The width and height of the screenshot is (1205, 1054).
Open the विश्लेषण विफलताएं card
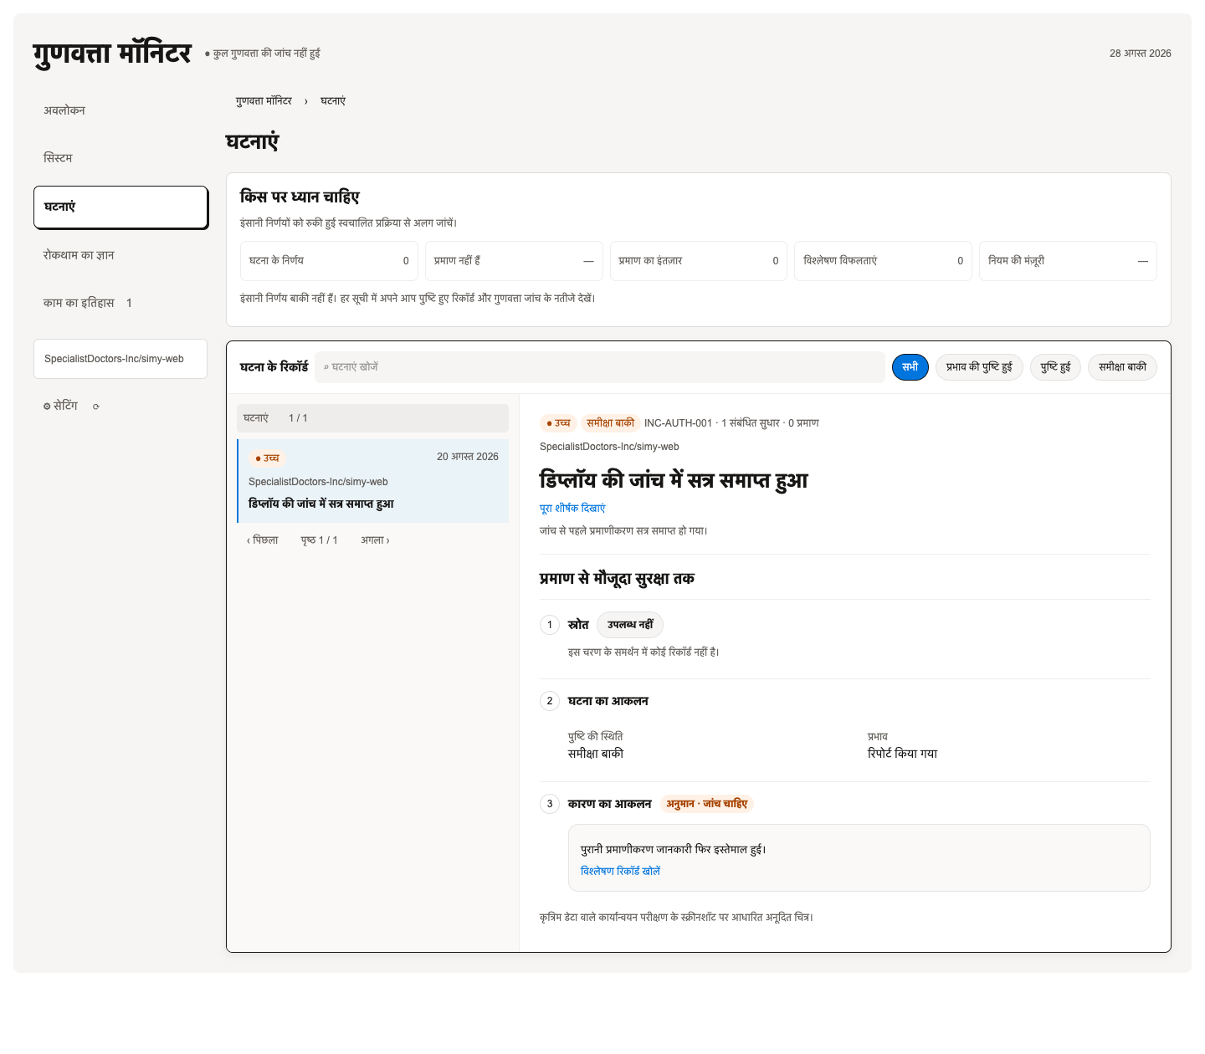click(x=883, y=261)
